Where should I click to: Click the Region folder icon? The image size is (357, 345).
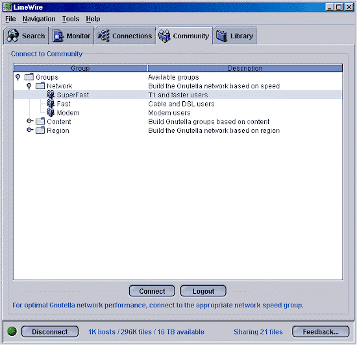(x=40, y=130)
